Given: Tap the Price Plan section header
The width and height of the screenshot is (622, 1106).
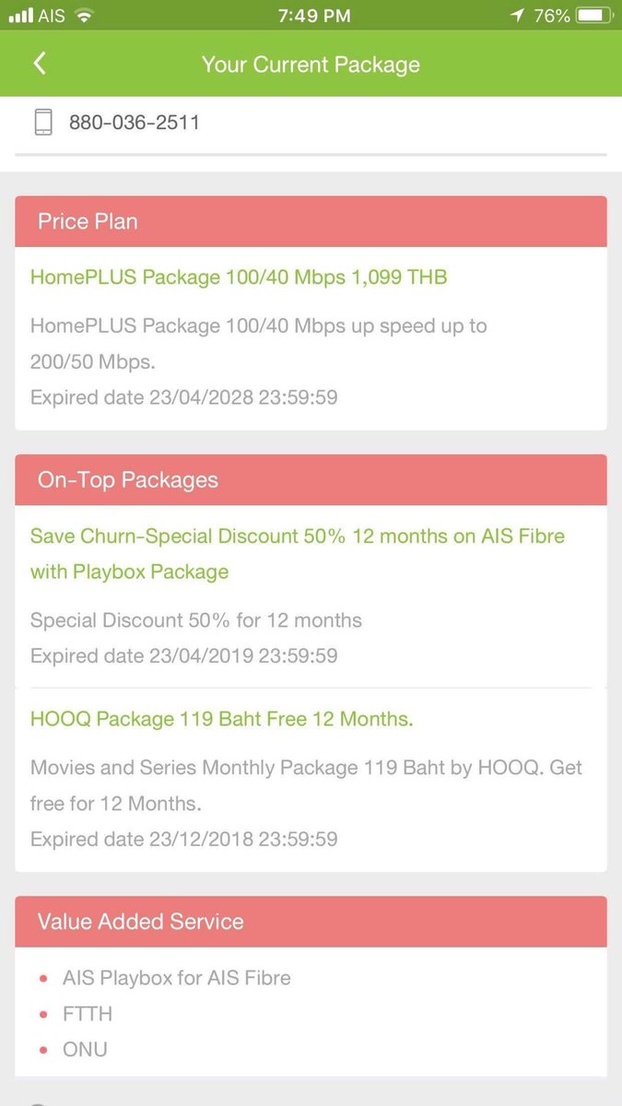Looking at the screenshot, I should coord(311,221).
